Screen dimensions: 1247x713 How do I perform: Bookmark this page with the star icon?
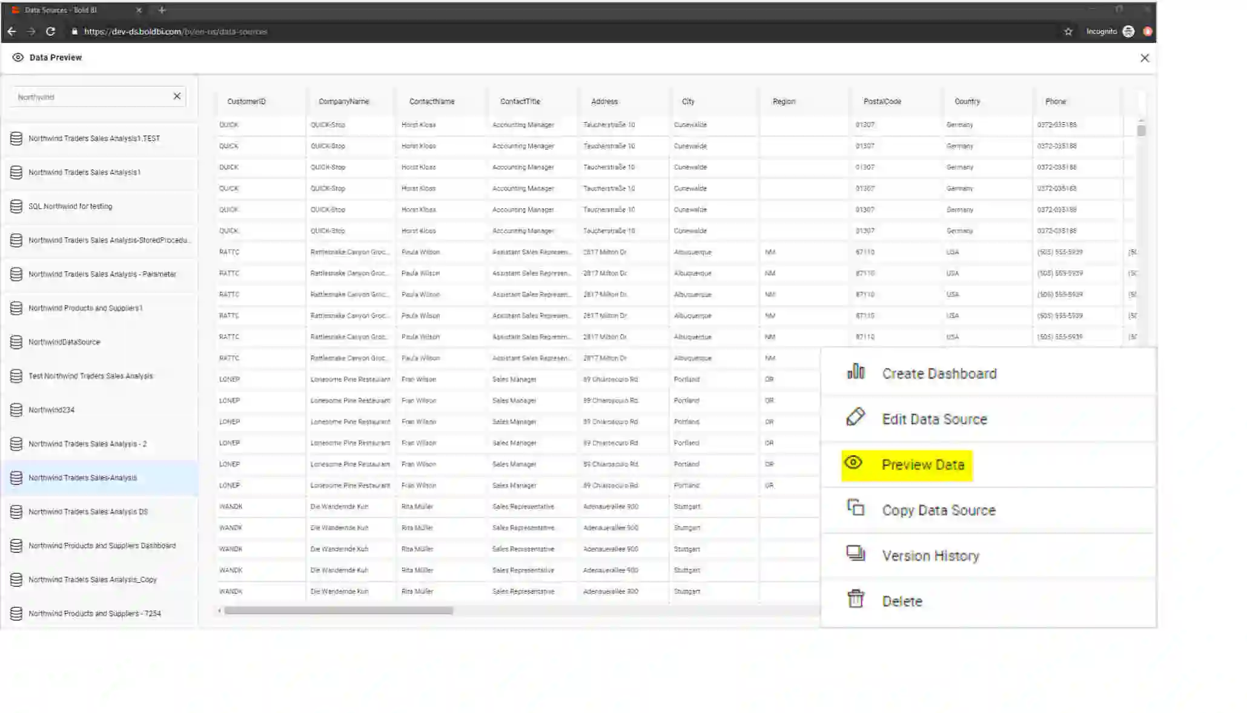[x=1068, y=31]
